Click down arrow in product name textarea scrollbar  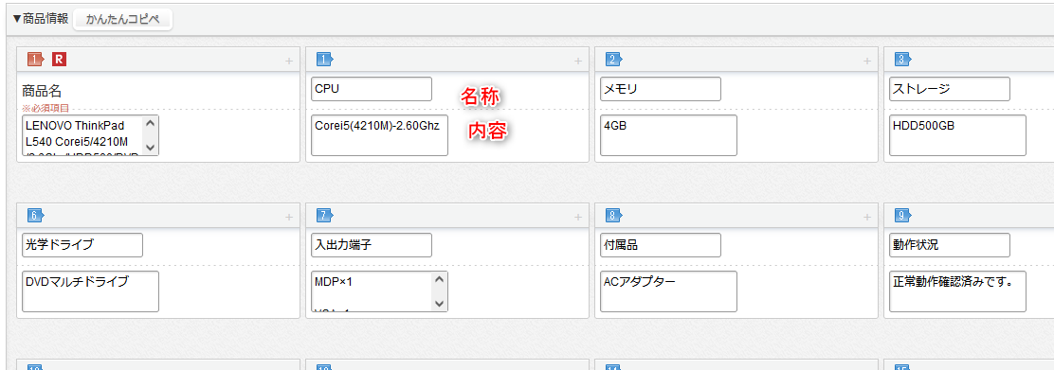(151, 147)
